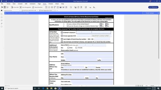Screen dimensions: 161x90
Task: Show hidden system tray icons
Action: (146, 88)
